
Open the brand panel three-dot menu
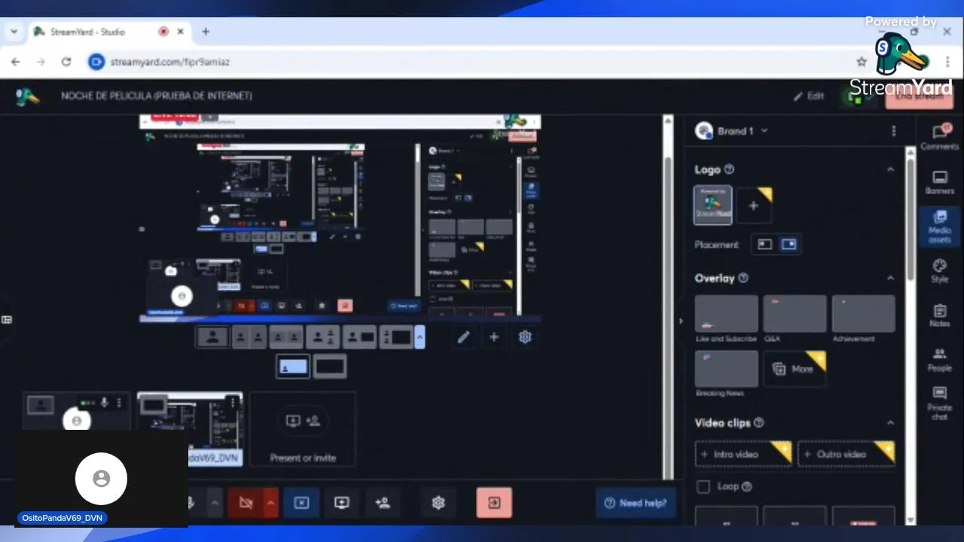click(893, 131)
